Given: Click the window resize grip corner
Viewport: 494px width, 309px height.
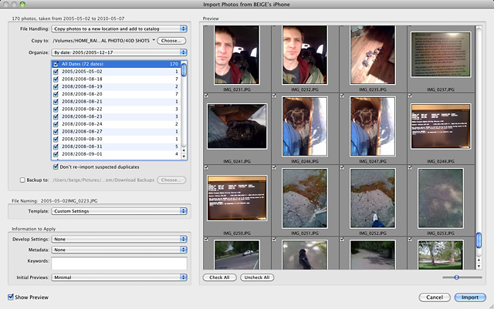Looking at the screenshot, I should click(491, 306).
